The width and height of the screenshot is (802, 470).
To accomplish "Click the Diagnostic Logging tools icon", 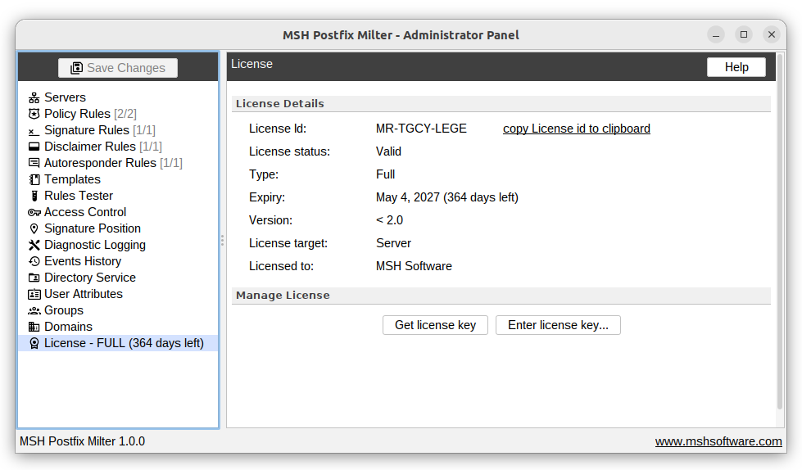I will coord(34,245).
